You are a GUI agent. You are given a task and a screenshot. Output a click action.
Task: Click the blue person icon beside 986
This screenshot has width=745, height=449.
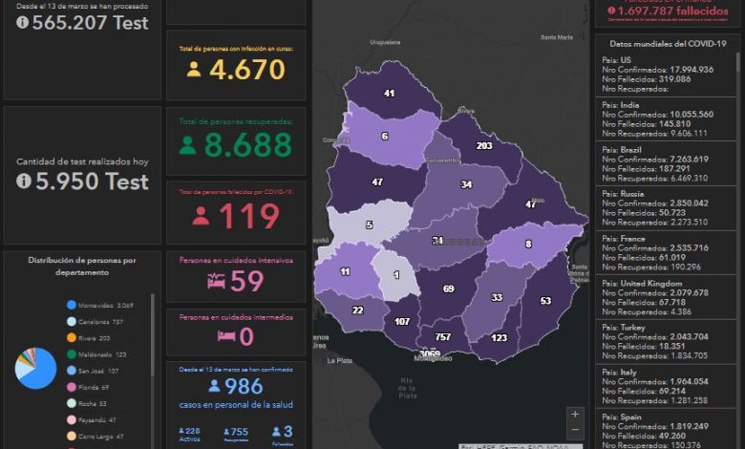point(214,387)
